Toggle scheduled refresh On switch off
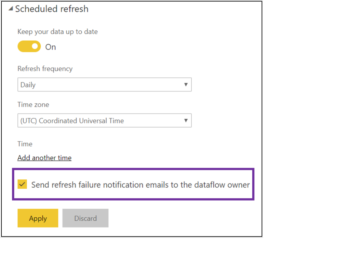 [x=29, y=46]
